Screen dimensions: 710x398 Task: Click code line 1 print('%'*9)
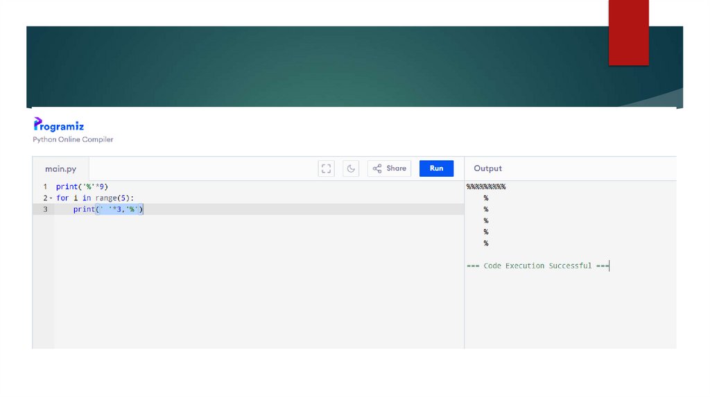82,187
